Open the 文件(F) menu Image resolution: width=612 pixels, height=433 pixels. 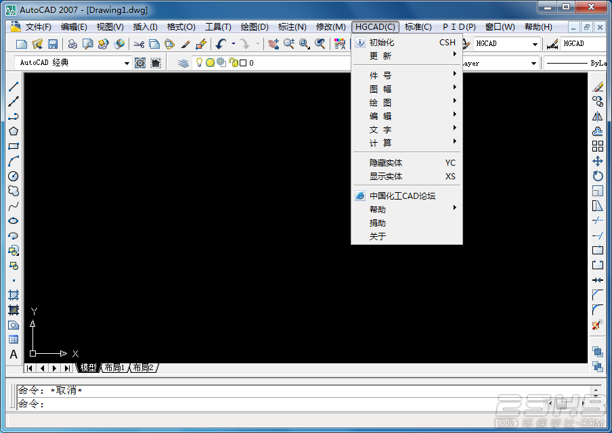pyautogui.click(x=38, y=27)
